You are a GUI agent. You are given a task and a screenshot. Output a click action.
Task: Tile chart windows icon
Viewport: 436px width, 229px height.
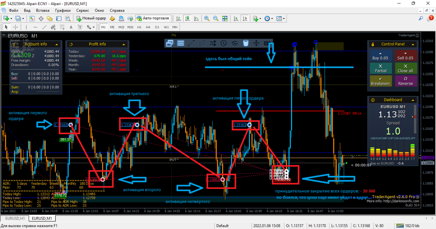[225, 19]
